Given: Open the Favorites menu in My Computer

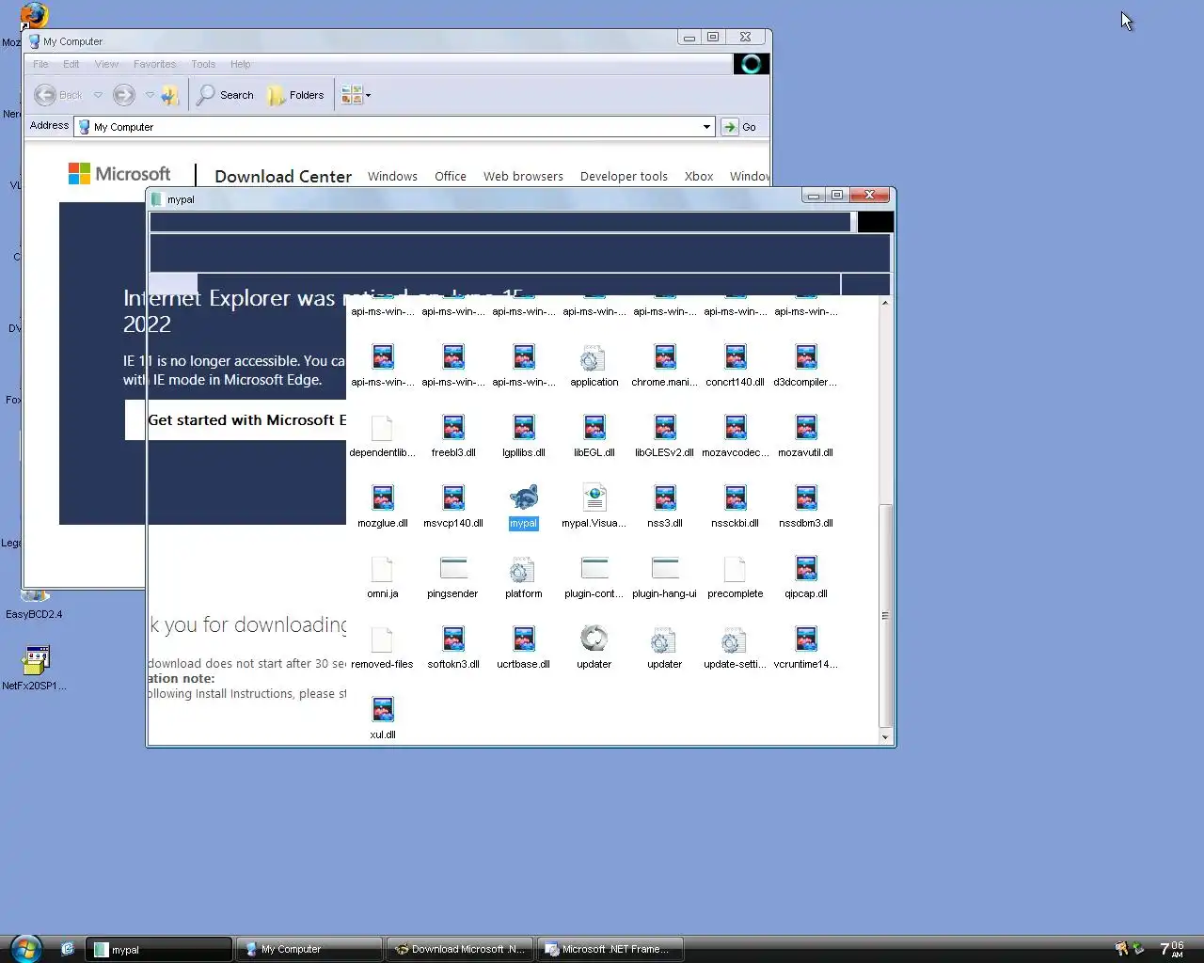Looking at the screenshot, I should 154,64.
